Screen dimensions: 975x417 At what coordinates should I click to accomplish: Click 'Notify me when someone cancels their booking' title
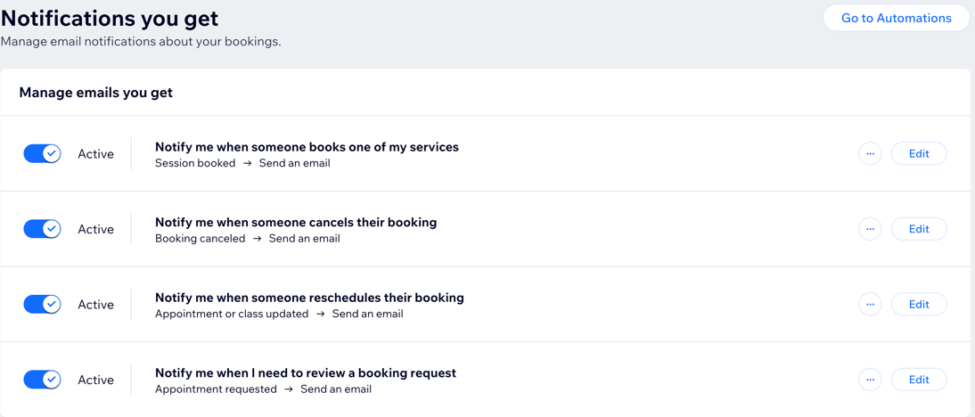[x=296, y=223]
